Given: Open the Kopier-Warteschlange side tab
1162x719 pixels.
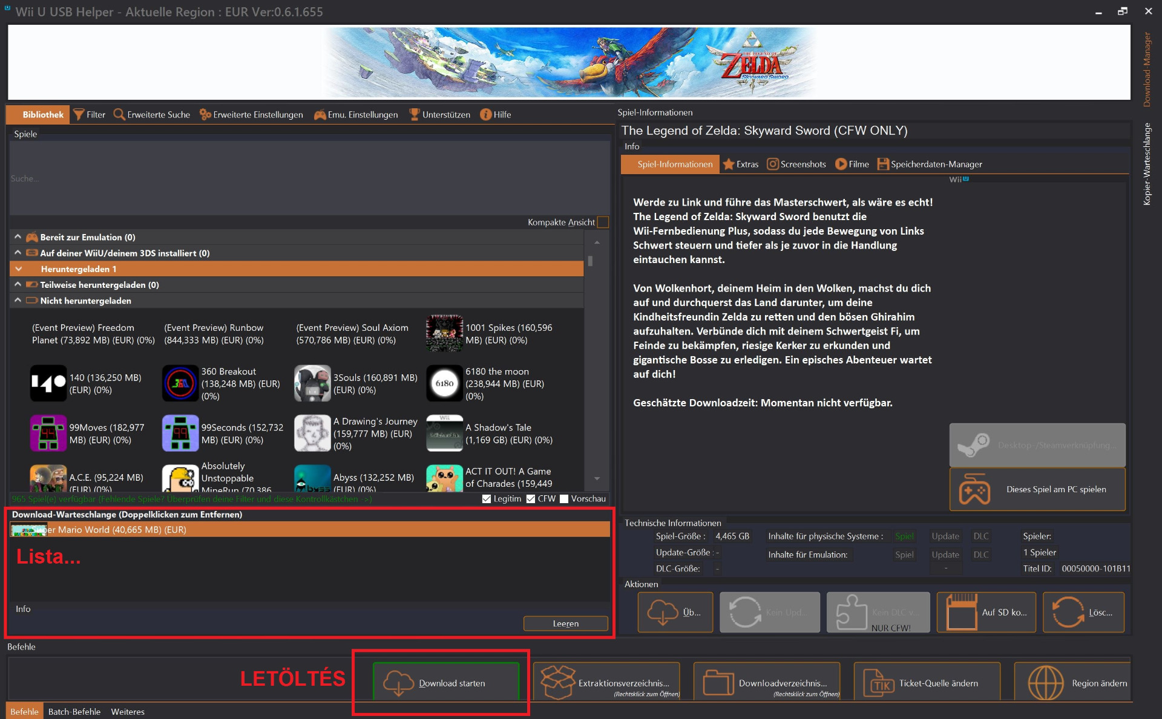Looking at the screenshot, I should click(x=1146, y=164).
